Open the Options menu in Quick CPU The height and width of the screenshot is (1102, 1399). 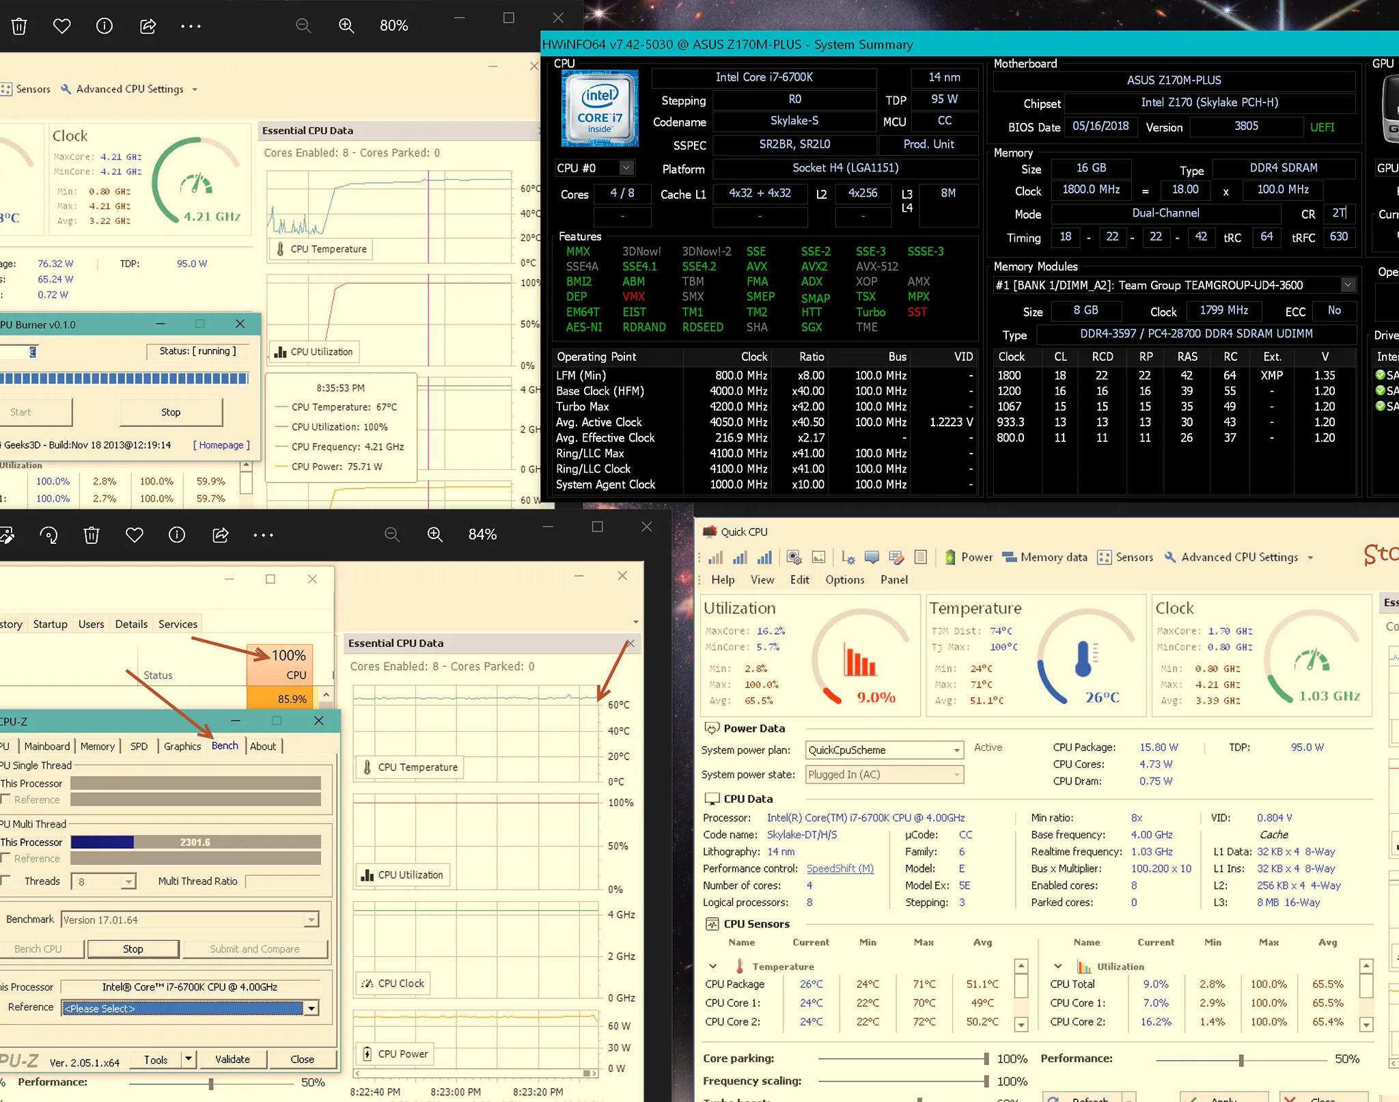click(844, 579)
